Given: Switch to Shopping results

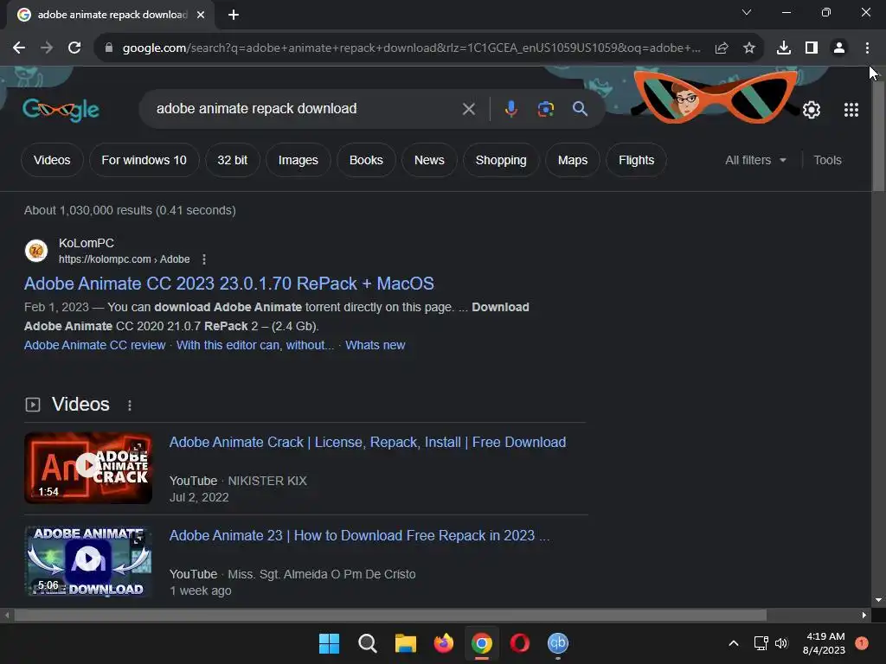Looking at the screenshot, I should point(501,160).
